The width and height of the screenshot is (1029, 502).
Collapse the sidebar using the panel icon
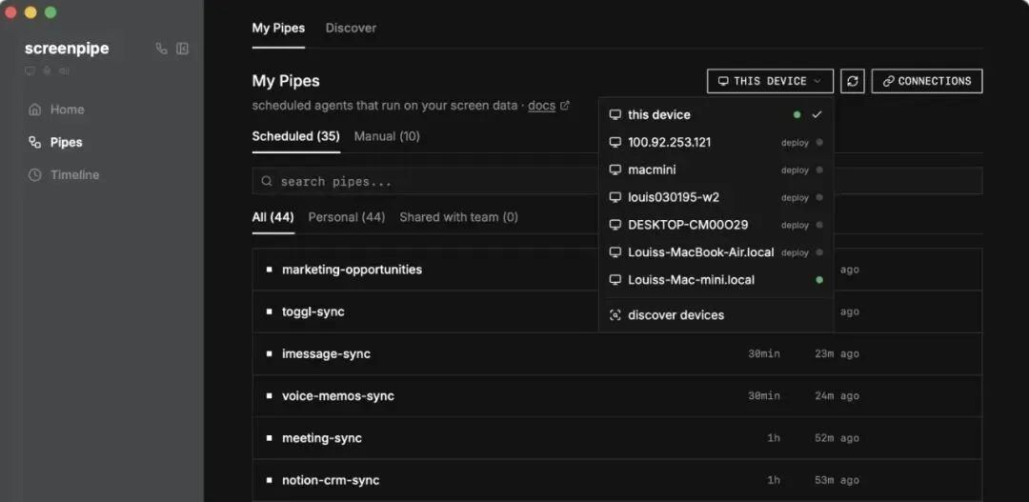tap(183, 49)
